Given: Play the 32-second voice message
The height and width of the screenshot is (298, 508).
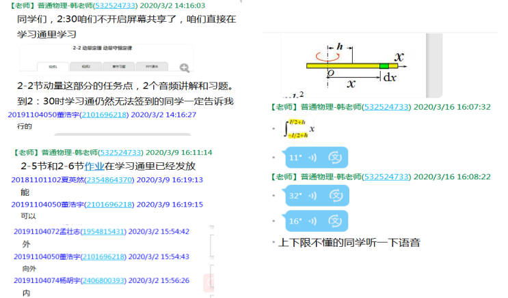Looking at the screenshot, I should 304,196.
